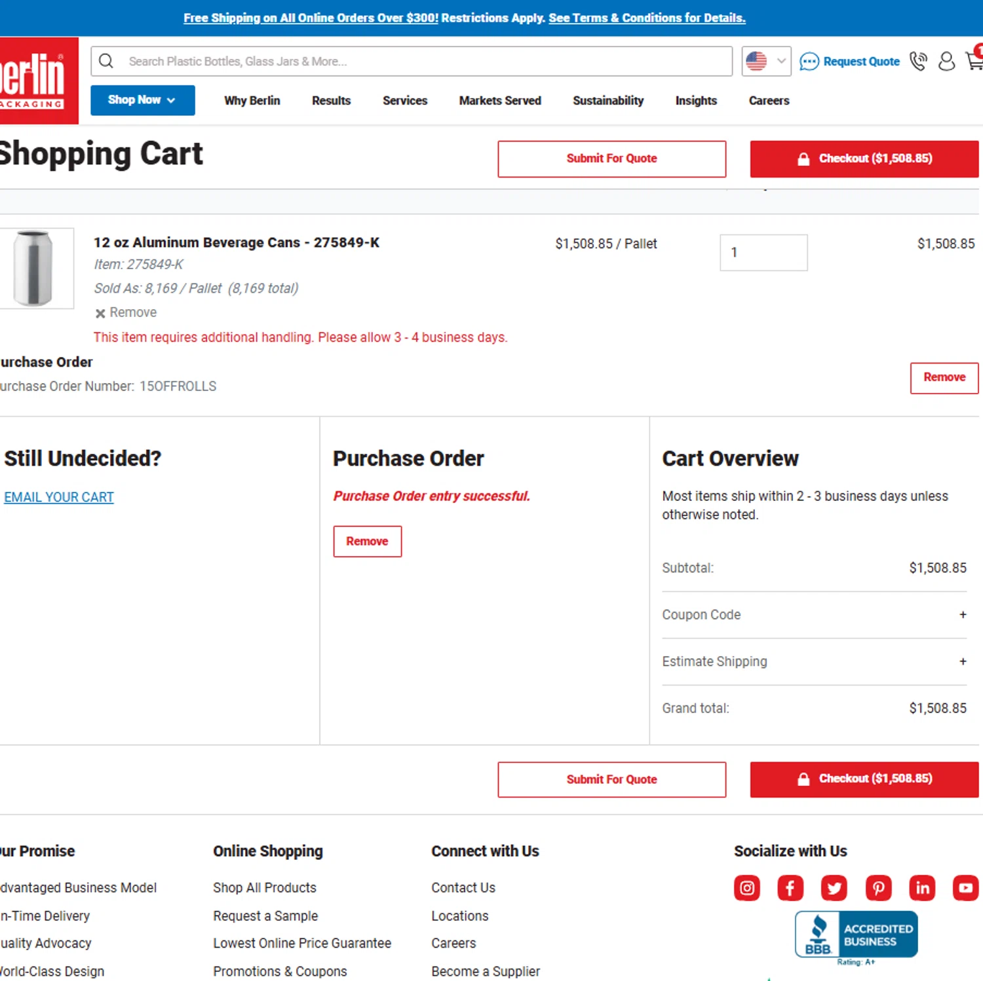Open Request a Sample footer link
983x981 pixels.
point(265,916)
